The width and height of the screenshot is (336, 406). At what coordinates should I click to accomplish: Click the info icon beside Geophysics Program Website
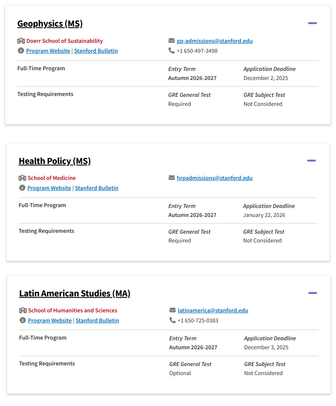point(21,51)
